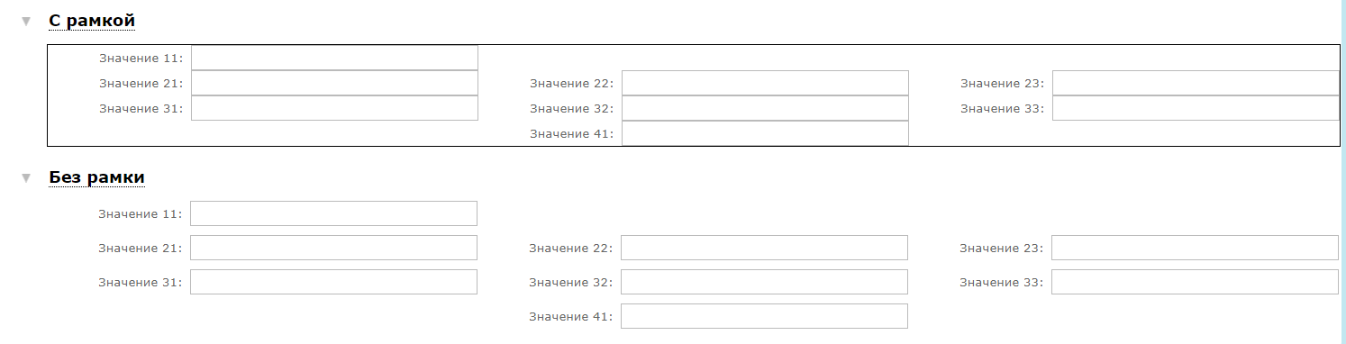Click the «С рамкой» heading link

(92, 21)
